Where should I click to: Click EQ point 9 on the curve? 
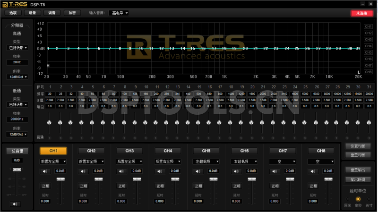(x=130, y=49)
